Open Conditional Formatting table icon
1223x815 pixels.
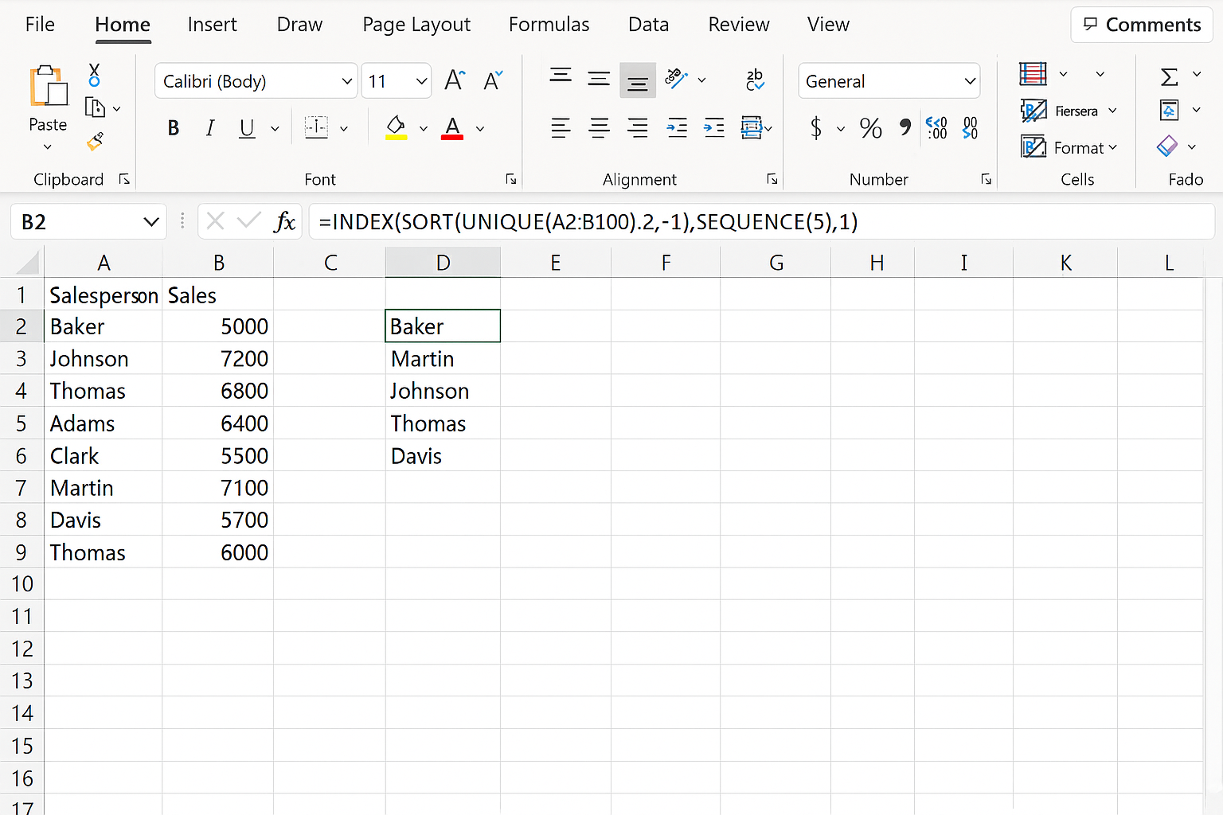tap(1033, 74)
